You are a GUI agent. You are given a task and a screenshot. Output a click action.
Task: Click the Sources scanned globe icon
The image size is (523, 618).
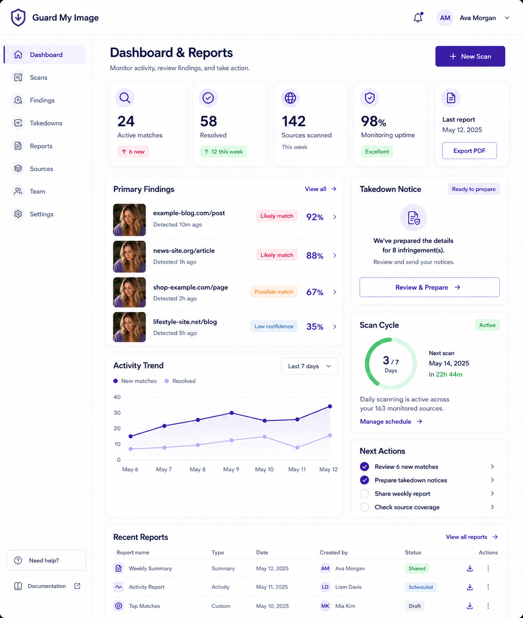tap(291, 97)
